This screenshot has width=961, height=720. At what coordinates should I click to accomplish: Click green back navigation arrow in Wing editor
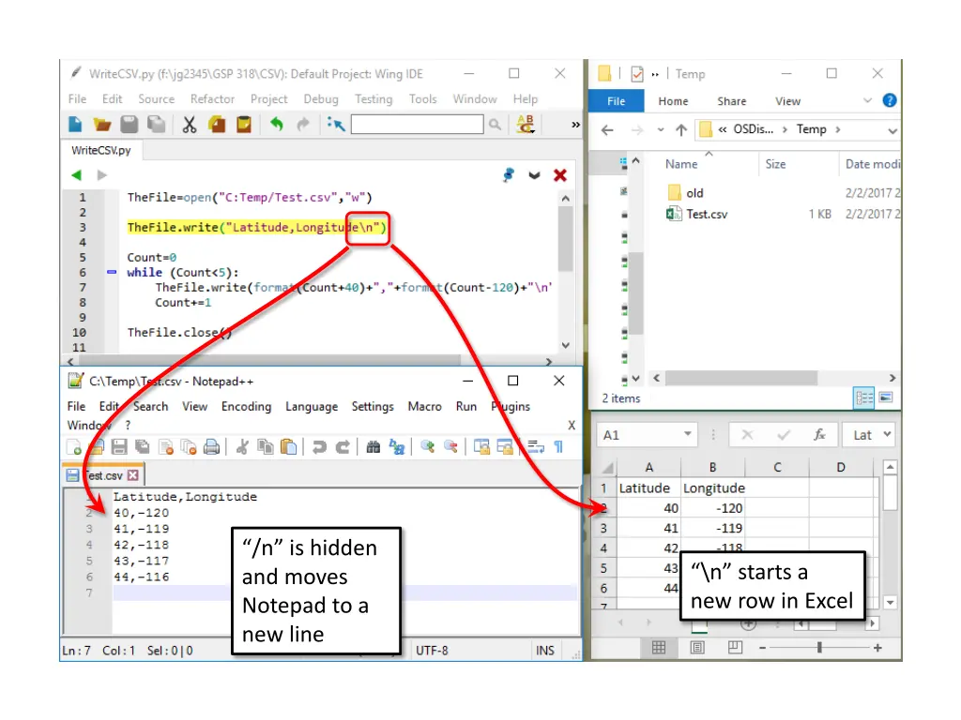tap(77, 175)
